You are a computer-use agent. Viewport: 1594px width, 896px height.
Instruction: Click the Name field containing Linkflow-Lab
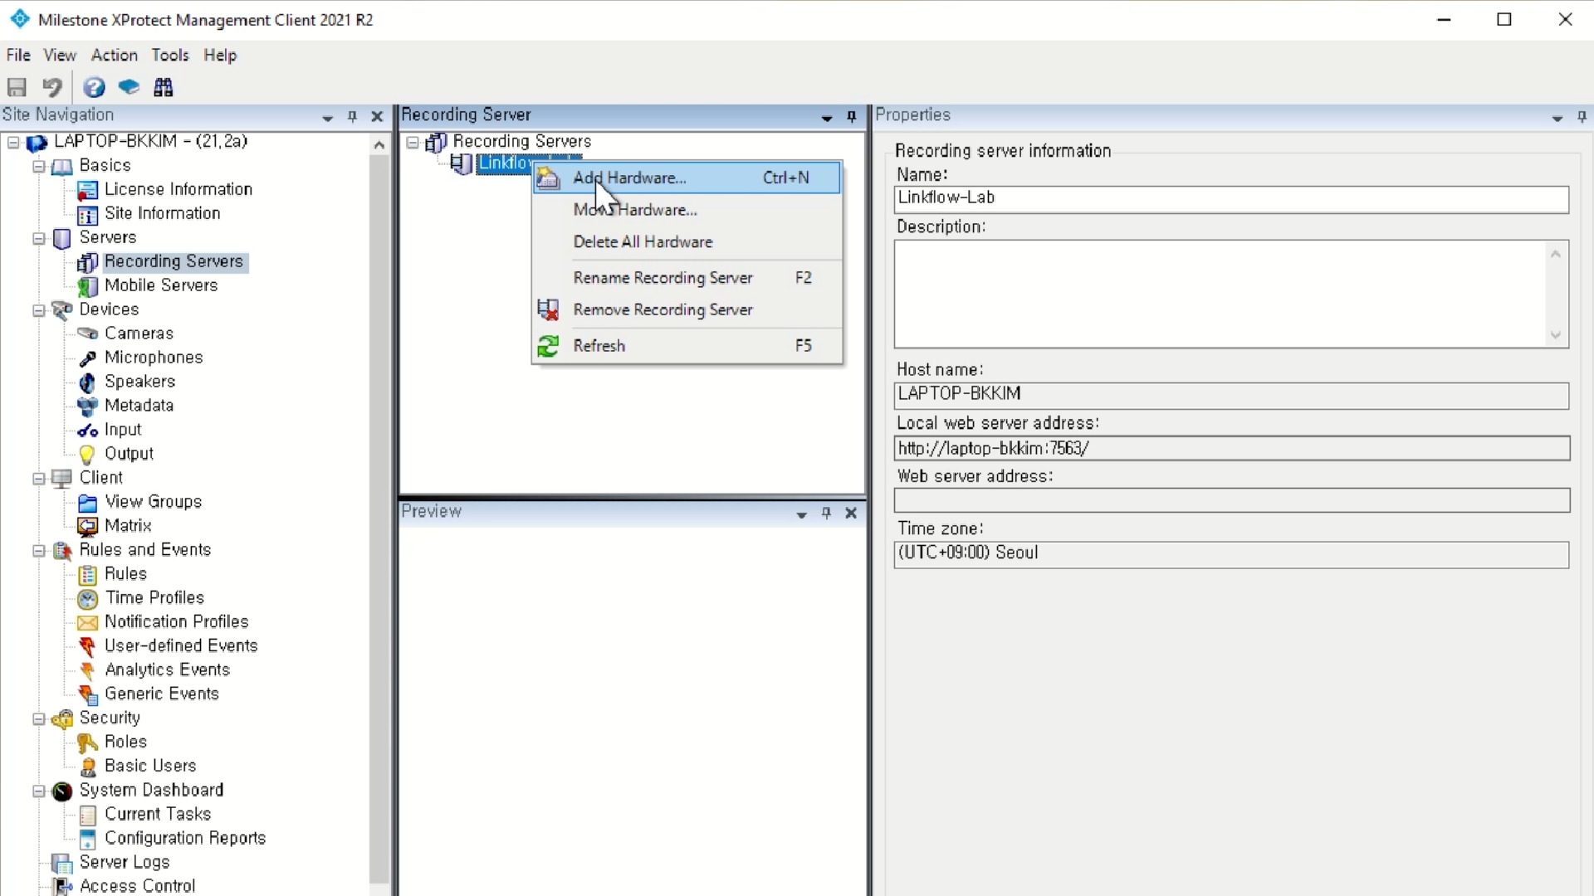pos(1231,199)
